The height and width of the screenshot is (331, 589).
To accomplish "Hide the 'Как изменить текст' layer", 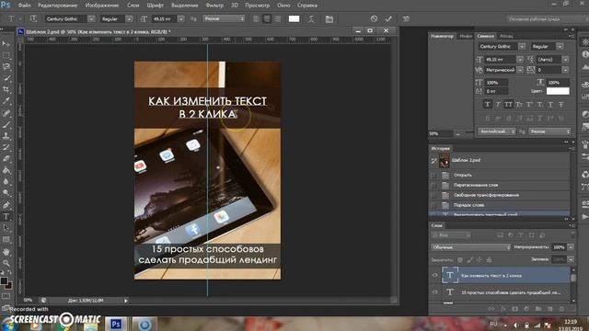I will coord(435,276).
